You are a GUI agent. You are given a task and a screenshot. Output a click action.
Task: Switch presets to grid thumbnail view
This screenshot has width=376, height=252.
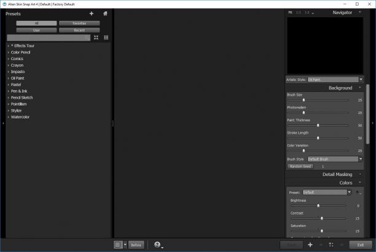[106, 37]
